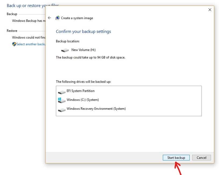Select the EFI System Partition drive icon
Image resolution: width=219 pixels, height=175 pixels.
(62, 92)
